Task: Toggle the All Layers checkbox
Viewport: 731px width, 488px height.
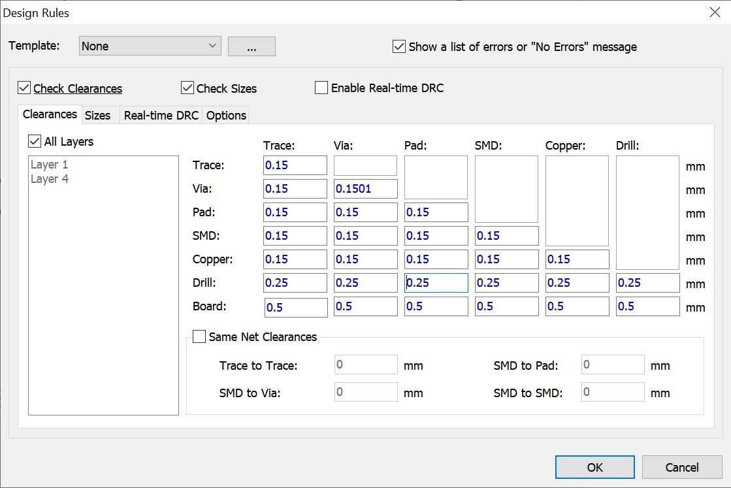Action: tap(35, 142)
